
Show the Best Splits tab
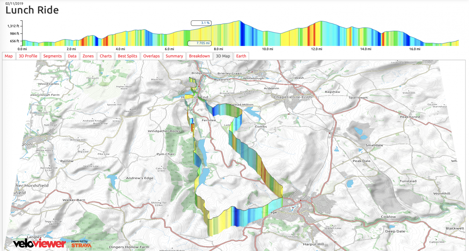coord(128,56)
